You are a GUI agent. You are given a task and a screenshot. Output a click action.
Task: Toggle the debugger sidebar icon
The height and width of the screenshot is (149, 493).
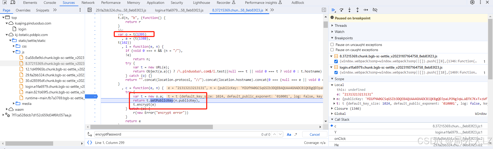tap(324, 10)
